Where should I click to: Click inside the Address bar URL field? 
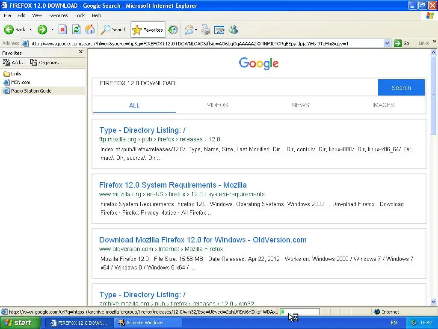tap(206, 43)
